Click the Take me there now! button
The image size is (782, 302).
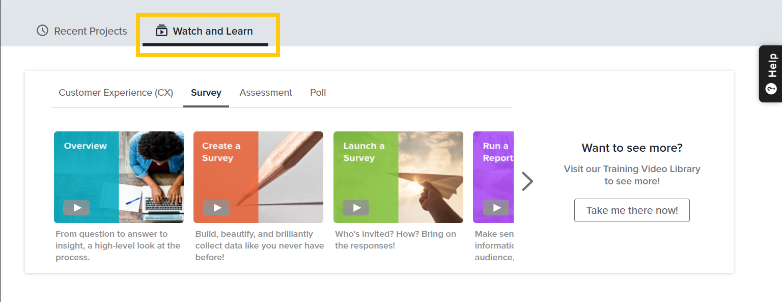tap(632, 210)
